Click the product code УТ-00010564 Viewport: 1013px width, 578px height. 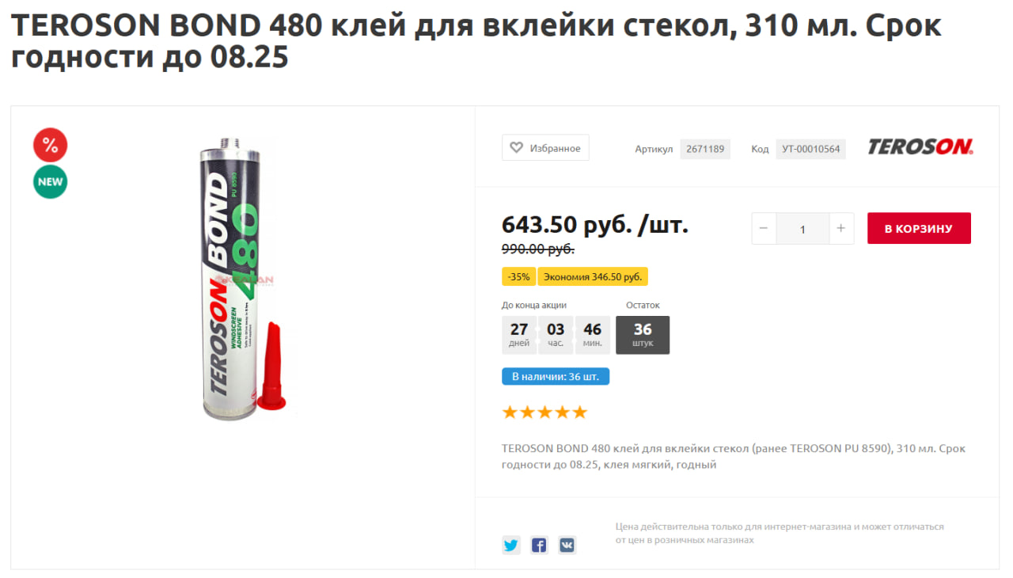click(810, 149)
